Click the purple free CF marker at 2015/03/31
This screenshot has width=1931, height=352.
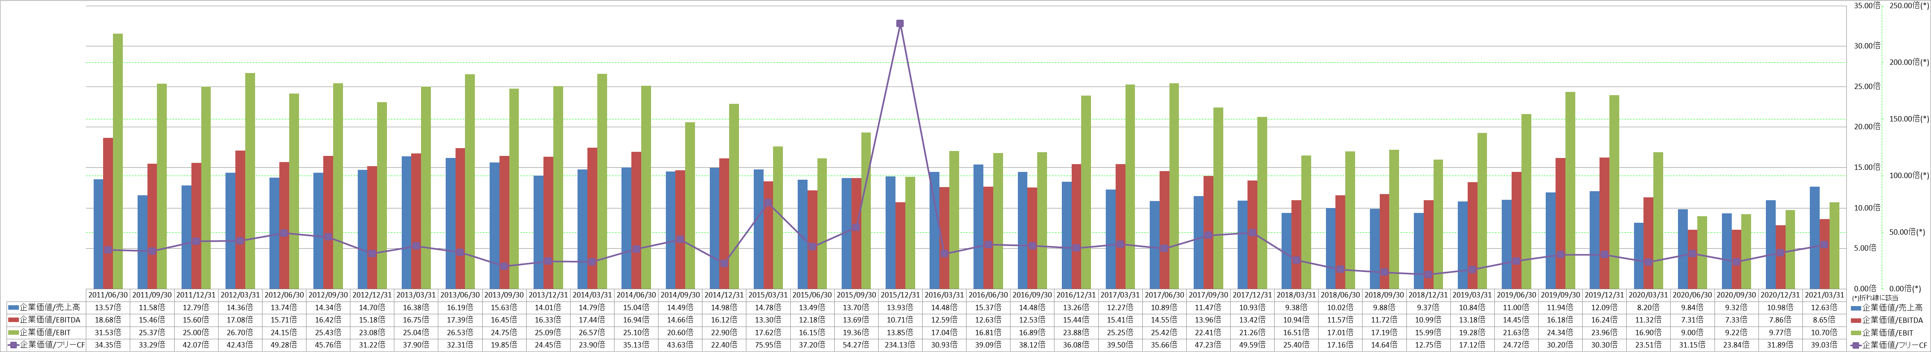coord(768,203)
